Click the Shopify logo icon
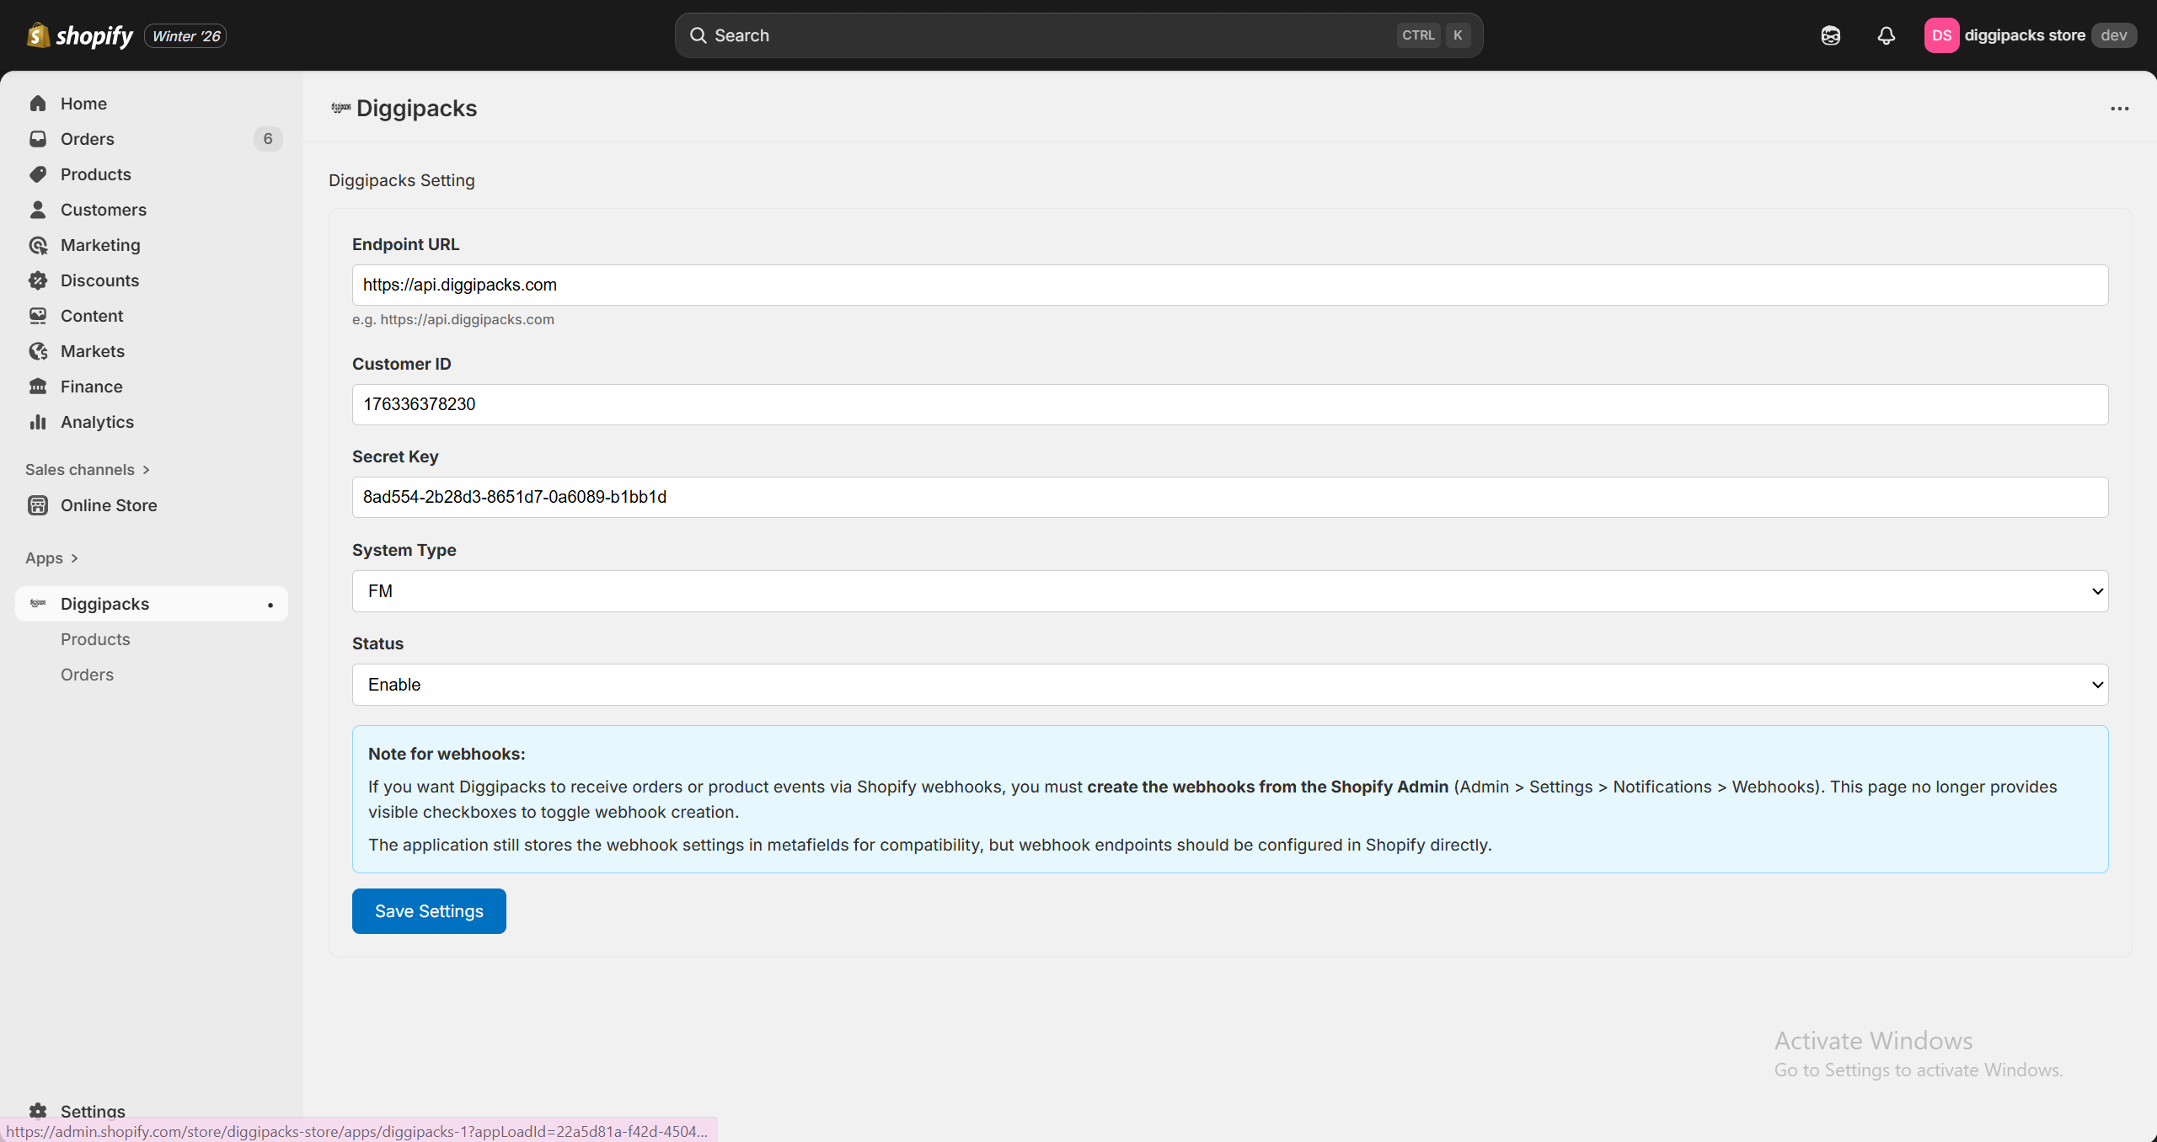Image resolution: width=2157 pixels, height=1142 pixels. point(38,35)
